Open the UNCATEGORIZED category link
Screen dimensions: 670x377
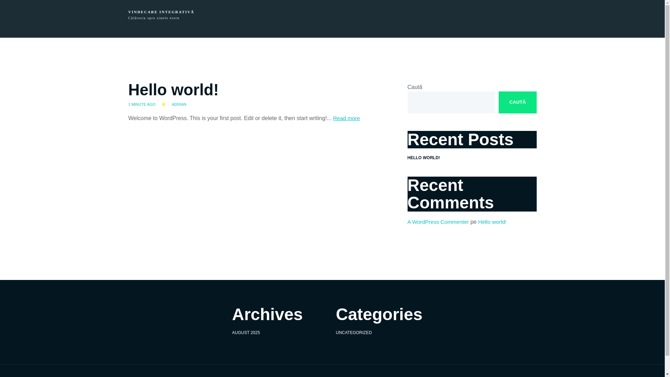point(353,333)
